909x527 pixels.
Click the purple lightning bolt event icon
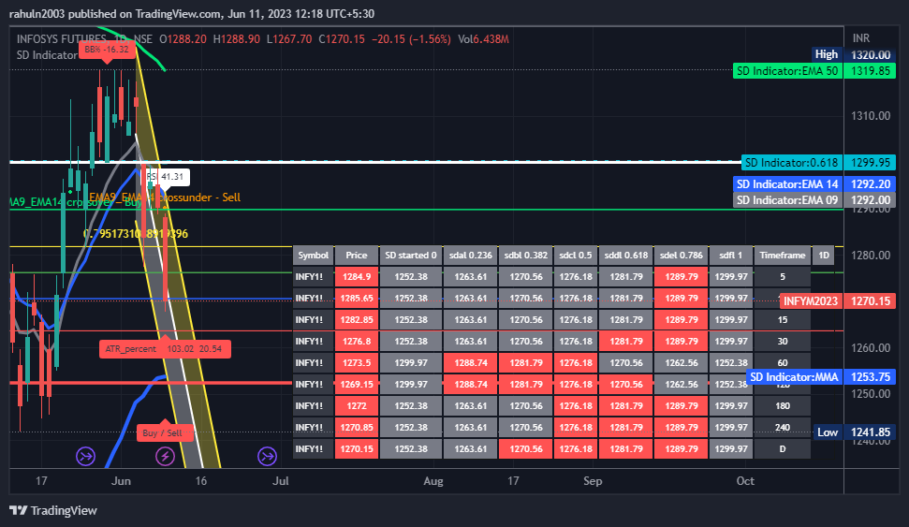click(165, 456)
